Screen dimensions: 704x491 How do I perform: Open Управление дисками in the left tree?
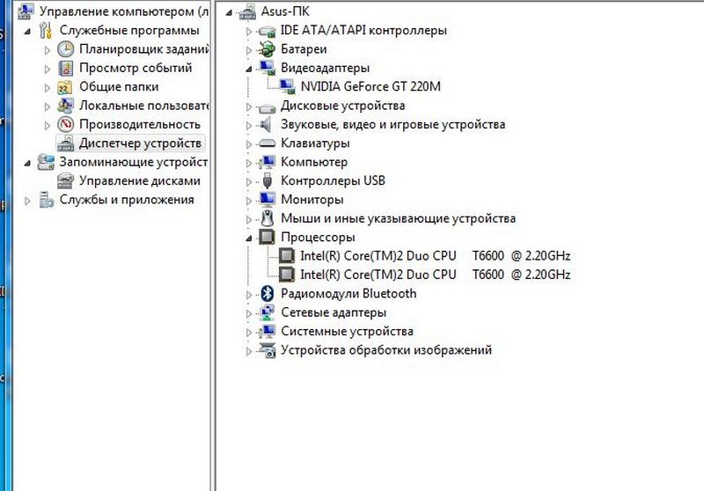coord(139,180)
